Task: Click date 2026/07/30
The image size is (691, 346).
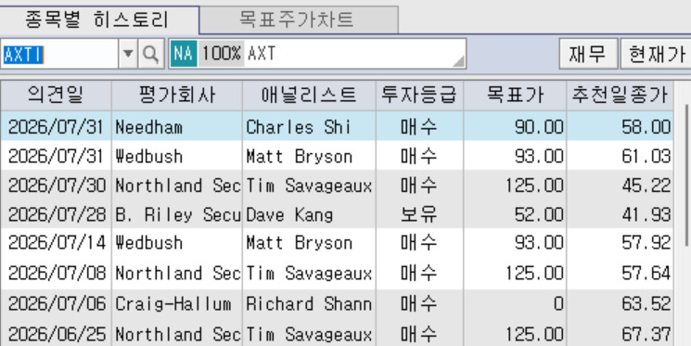Action: (x=57, y=186)
